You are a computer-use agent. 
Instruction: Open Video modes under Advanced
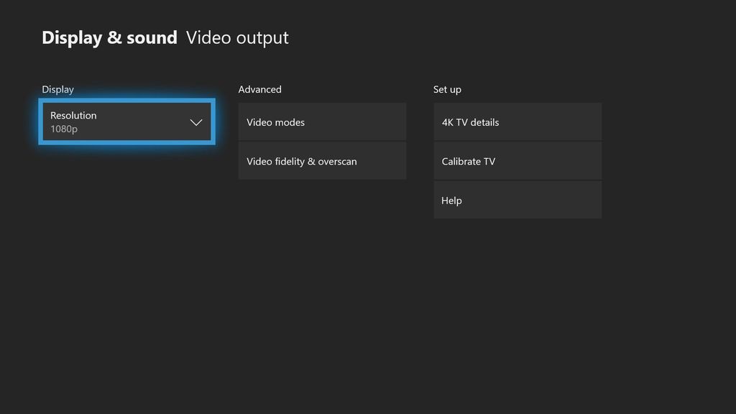(x=322, y=121)
